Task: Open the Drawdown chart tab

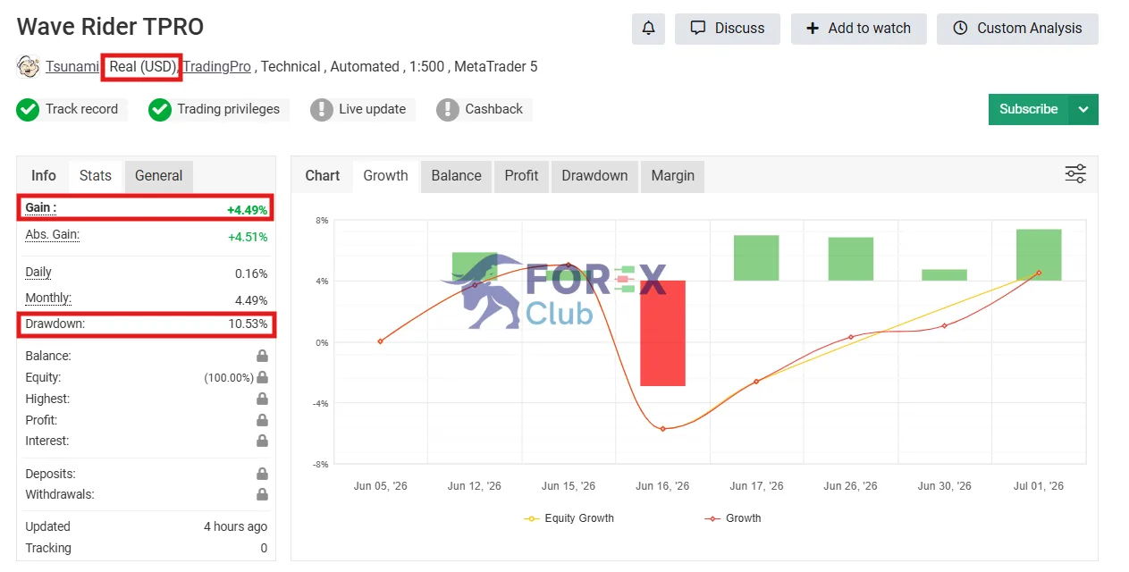Action: click(x=594, y=176)
